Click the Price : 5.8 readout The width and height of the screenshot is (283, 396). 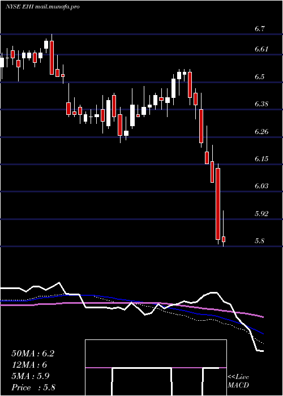point(33,387)
